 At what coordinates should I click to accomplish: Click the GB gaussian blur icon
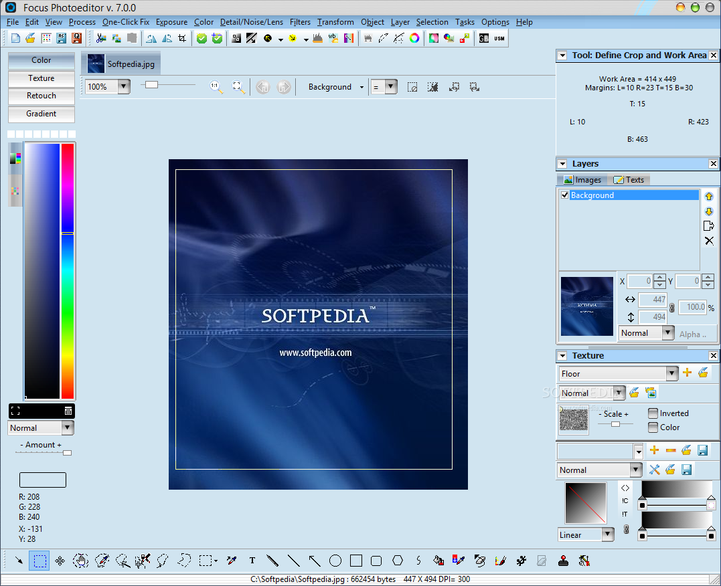click(484, 38)
